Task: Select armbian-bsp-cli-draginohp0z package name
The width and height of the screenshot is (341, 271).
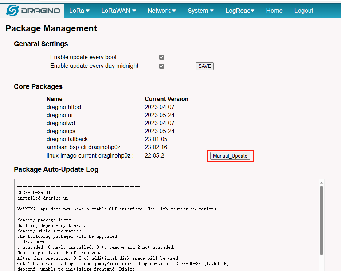Action: (85, 147)
